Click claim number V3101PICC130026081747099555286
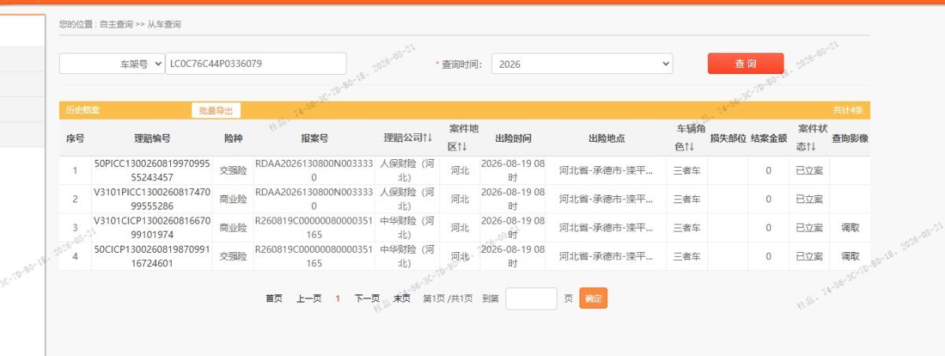The height and width of the screenshot is (356, 945). pyautogui.click(x=152, y=198)
